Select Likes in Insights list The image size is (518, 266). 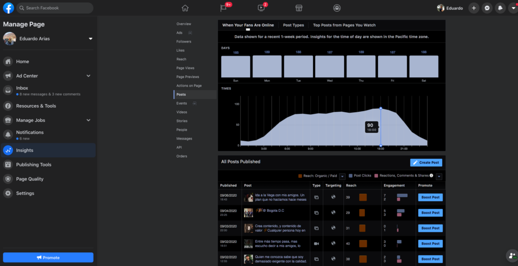[x=181, y=50]
